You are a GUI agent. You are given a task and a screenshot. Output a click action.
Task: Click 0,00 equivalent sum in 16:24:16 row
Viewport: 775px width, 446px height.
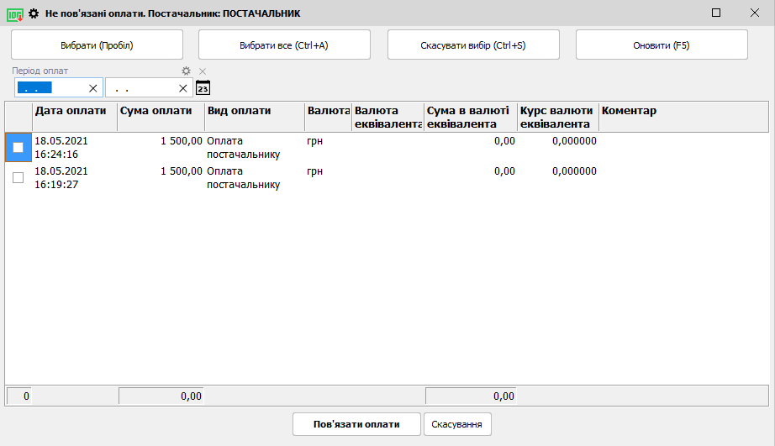tap(504, 141)
